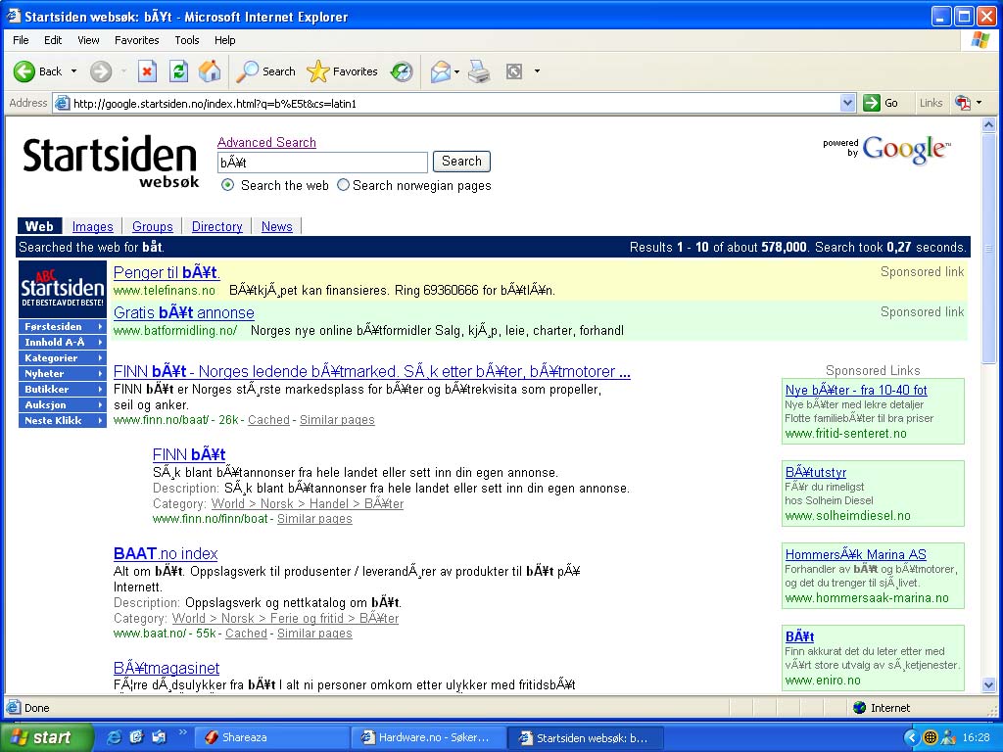Click the show desktop quick launch icon

(x=158, y=737)
